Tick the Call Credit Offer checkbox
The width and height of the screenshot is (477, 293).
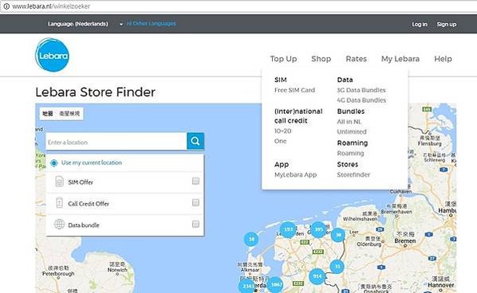click(195, 202)
